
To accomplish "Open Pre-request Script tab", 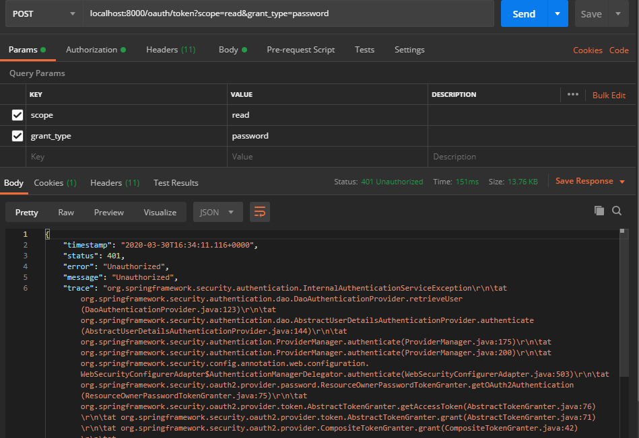I will (x=301, y=50).
